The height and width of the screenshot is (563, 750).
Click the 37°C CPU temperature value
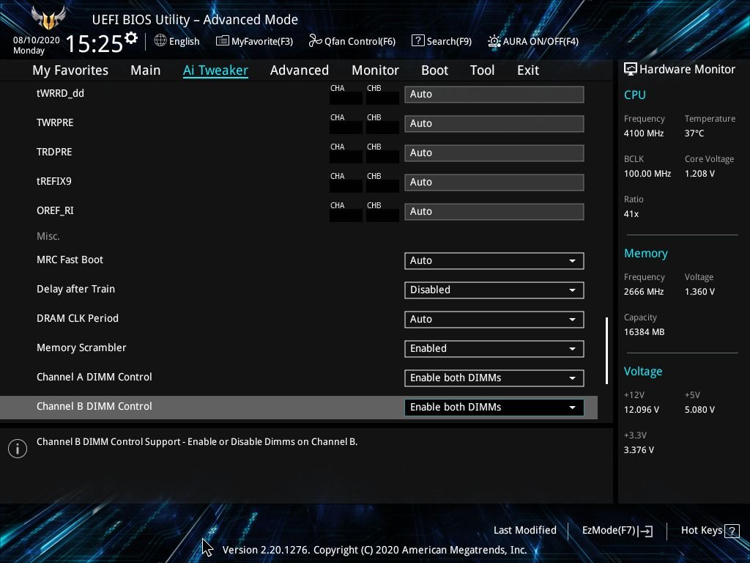(694, 133)
